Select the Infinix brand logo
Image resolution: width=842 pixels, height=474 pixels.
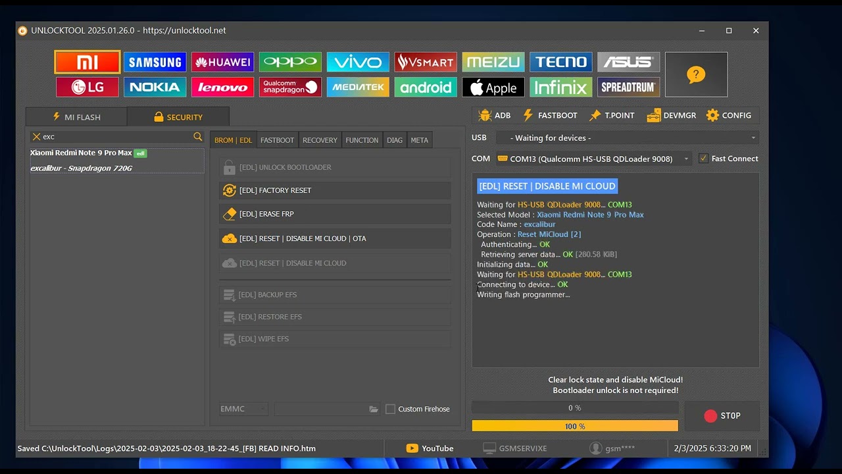tap(561, 87)
